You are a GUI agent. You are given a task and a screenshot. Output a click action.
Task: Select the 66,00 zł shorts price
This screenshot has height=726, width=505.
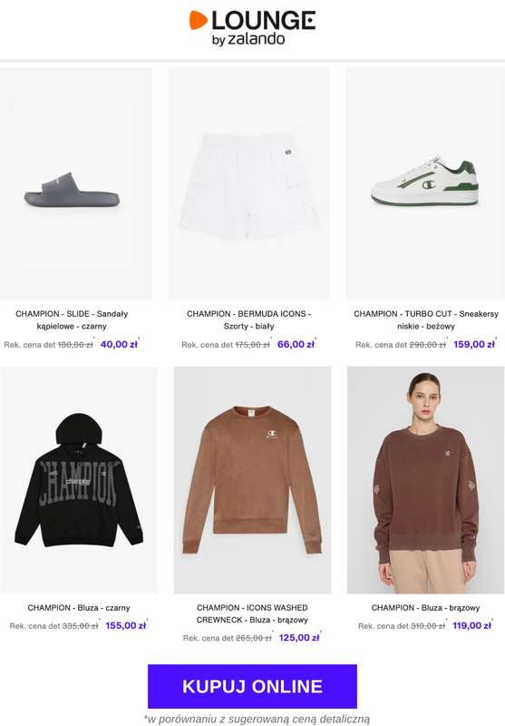(296, 345)
